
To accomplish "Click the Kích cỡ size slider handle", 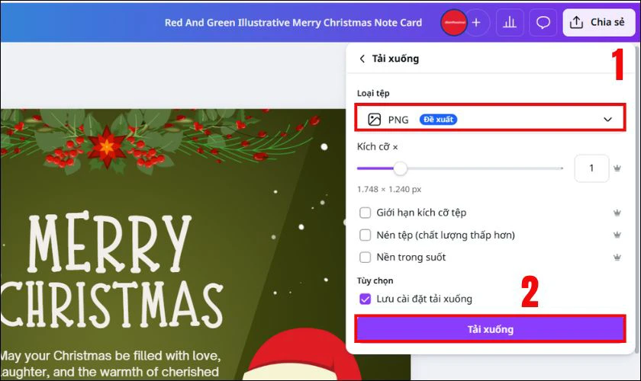I will pos(400,168).
